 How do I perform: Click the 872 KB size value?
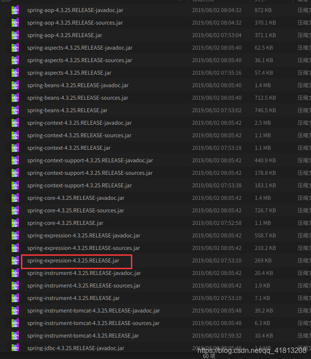(263, 10)
